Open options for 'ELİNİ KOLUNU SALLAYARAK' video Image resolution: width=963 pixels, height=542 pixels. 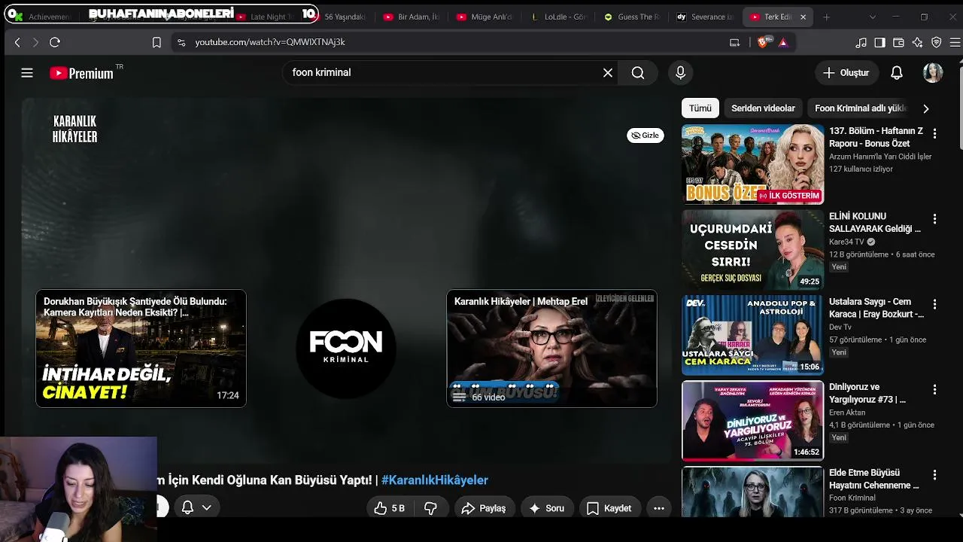tap(934, 219)
